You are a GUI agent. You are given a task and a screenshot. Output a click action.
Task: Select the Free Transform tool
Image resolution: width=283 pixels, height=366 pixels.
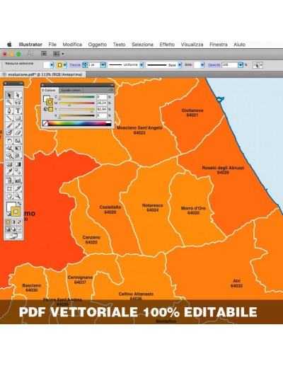click(x=18, y=149)
